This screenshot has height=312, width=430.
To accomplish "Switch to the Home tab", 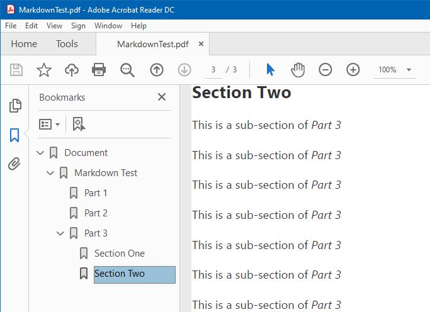I will coord(24,44).
